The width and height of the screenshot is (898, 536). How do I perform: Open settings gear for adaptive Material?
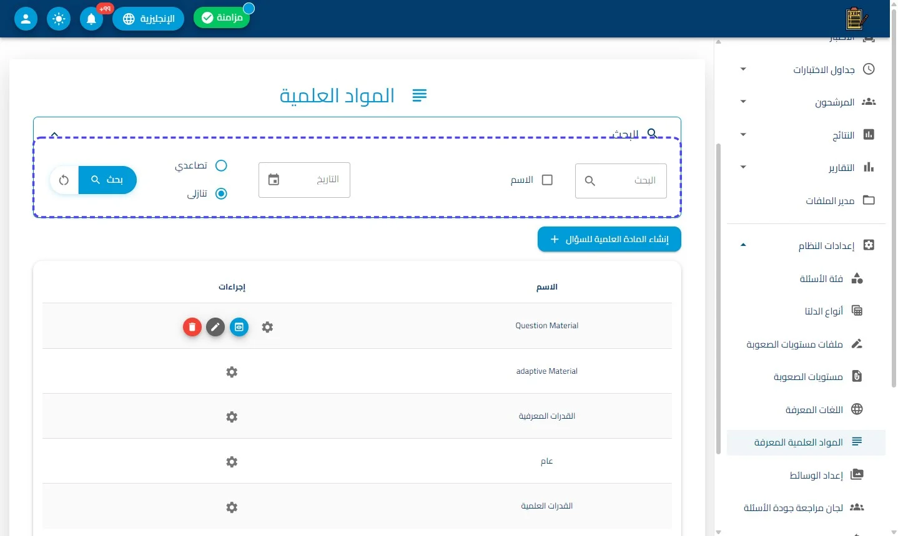[232, 372]
